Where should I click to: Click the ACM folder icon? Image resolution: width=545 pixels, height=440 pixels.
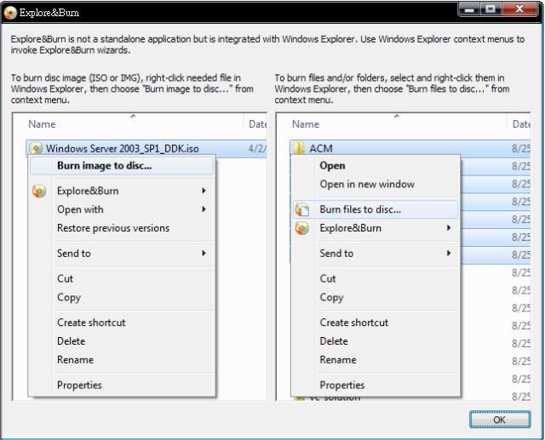point(300,148)
